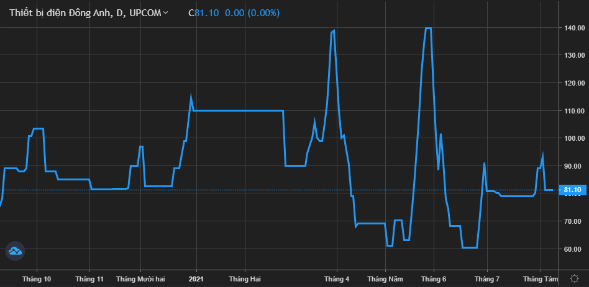
Task: Click the 100.00 price scale label
Action: click(x=575, y=138)
